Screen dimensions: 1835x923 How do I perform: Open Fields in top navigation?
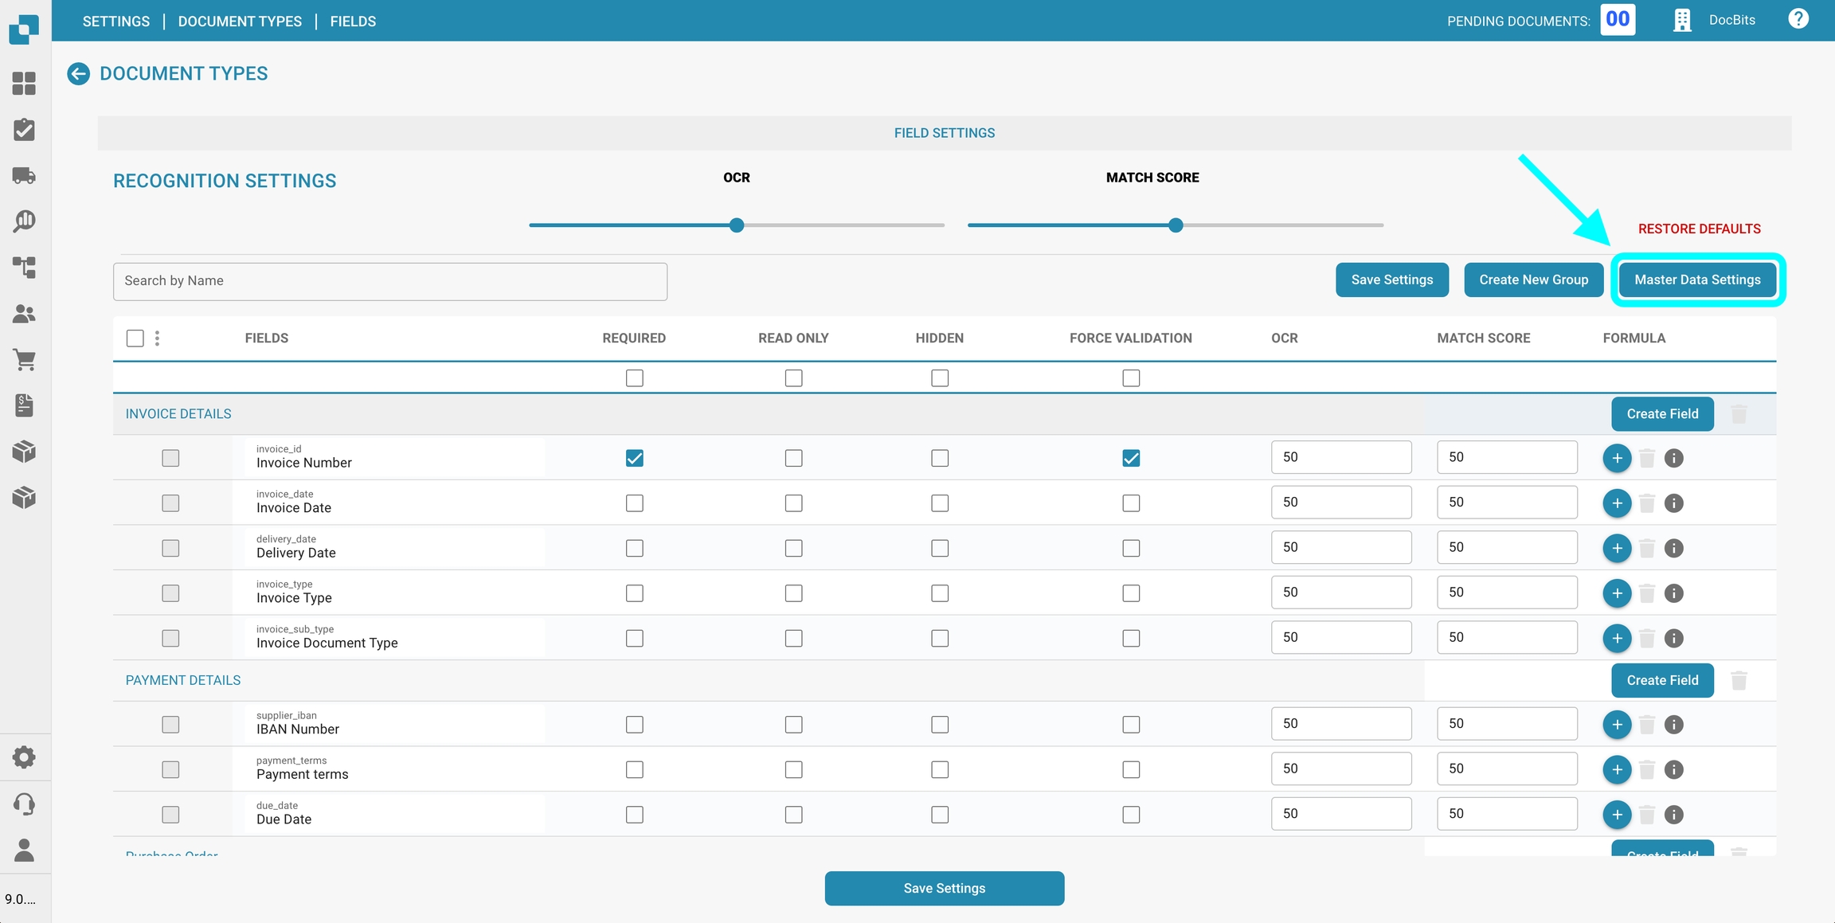[x=353, y=22]
